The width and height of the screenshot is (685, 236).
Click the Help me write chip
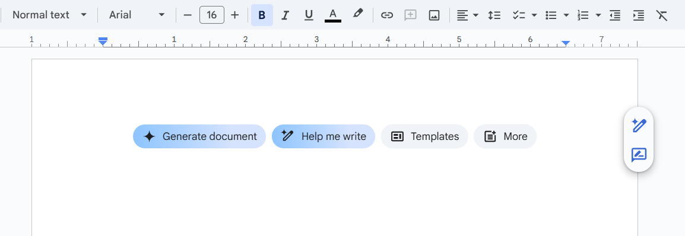click(324, 136)
